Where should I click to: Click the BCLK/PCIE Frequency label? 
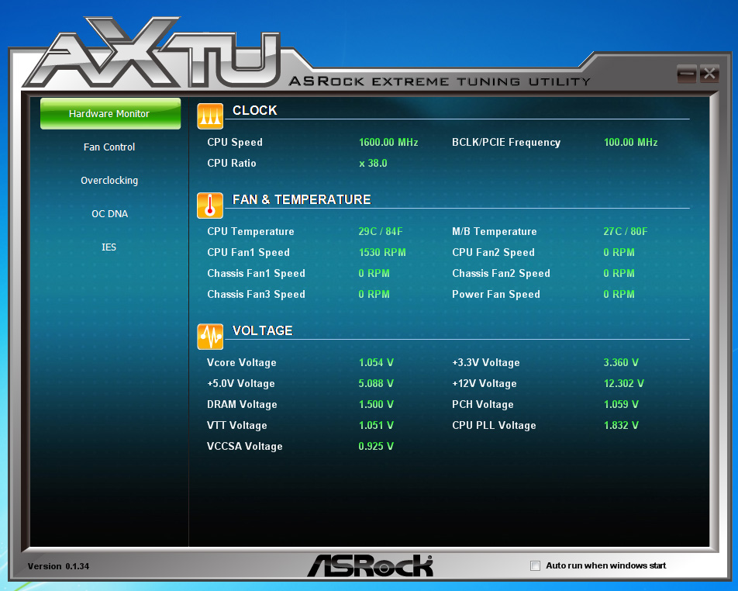[x=506, y=142]
